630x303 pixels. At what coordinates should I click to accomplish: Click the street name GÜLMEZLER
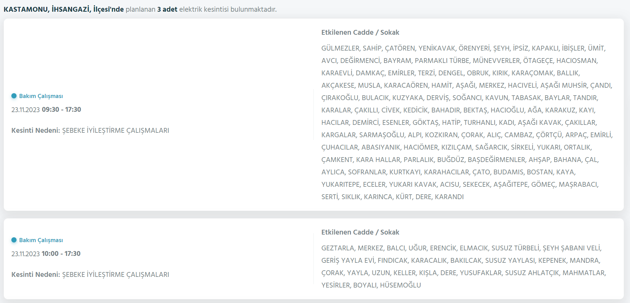(x=340, y=48)
